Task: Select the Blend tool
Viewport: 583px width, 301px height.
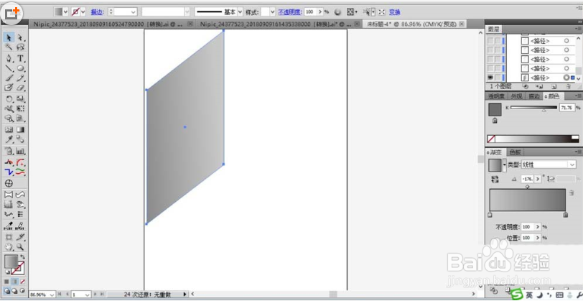Action: tap(20, 139)
